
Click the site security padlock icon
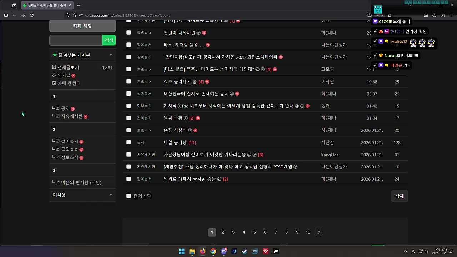(74, 15)
